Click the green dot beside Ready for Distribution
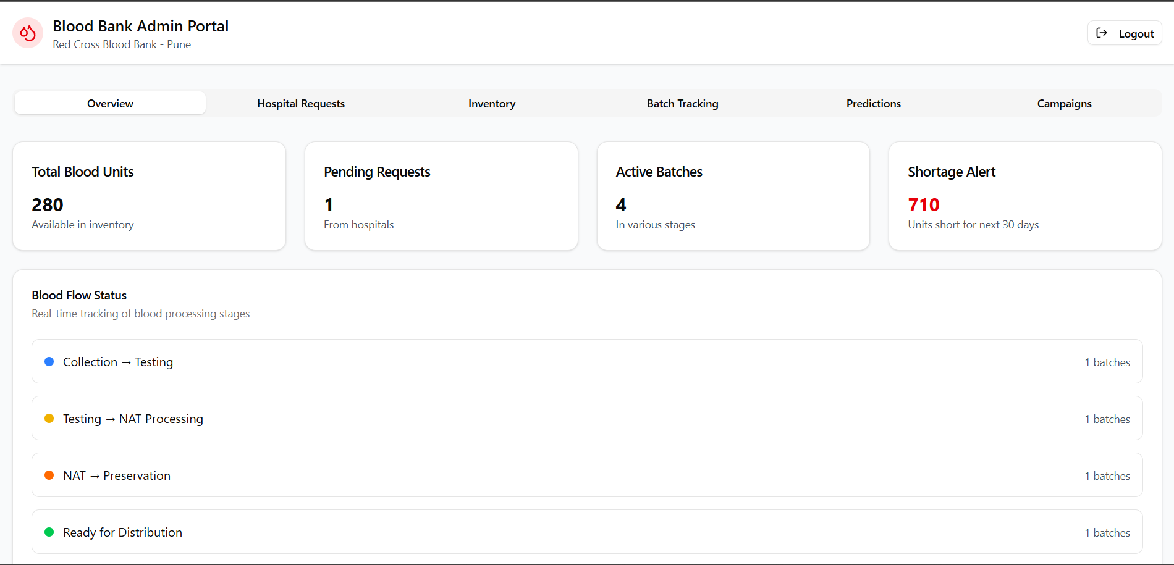1174x565 pixels. coord(49,532)
